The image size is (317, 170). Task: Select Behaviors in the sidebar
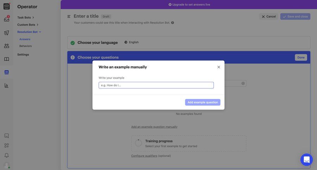coord(25,46)
